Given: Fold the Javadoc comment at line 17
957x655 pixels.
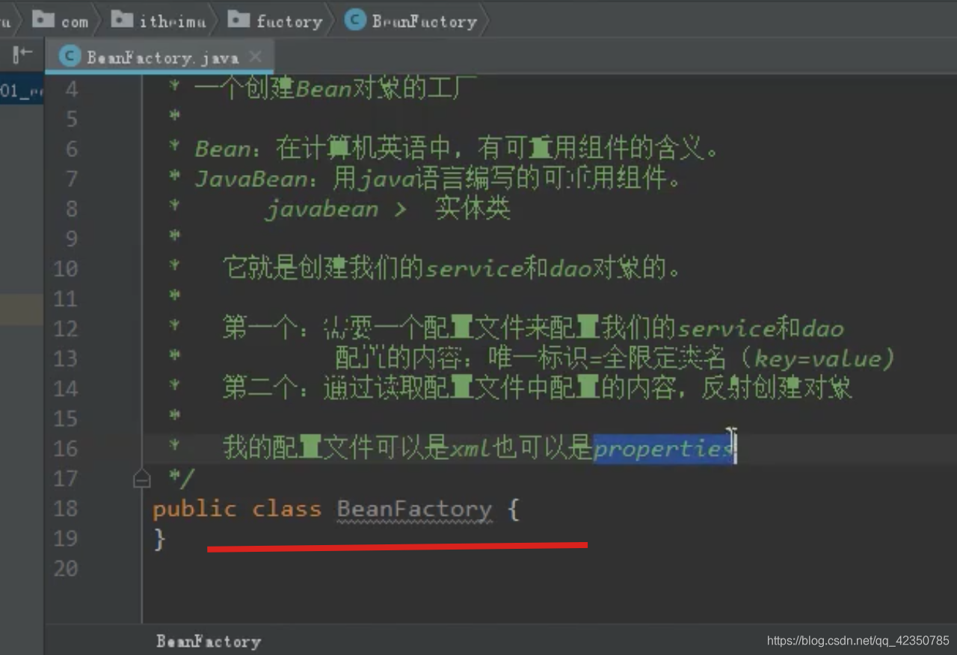Looking at the screenshot, I should [142, 479].
